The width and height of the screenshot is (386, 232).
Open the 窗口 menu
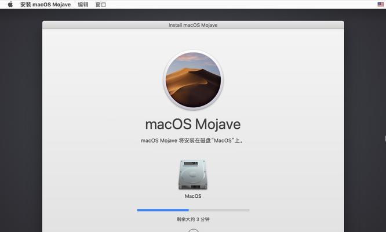click(101, 5)
